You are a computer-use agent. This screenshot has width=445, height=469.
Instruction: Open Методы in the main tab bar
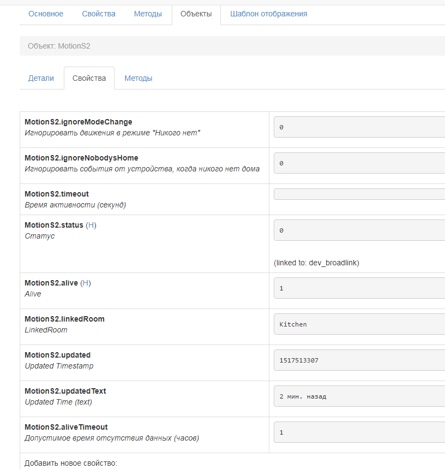click(148, 14)
